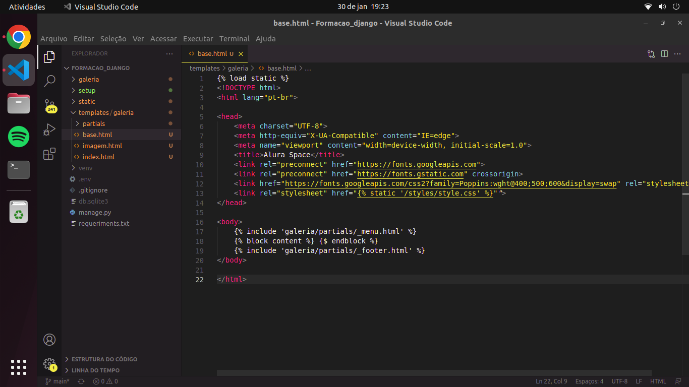Show applications grid in dock
The height and width of the screenshot is (387, 689).
[x=19, y=367]
